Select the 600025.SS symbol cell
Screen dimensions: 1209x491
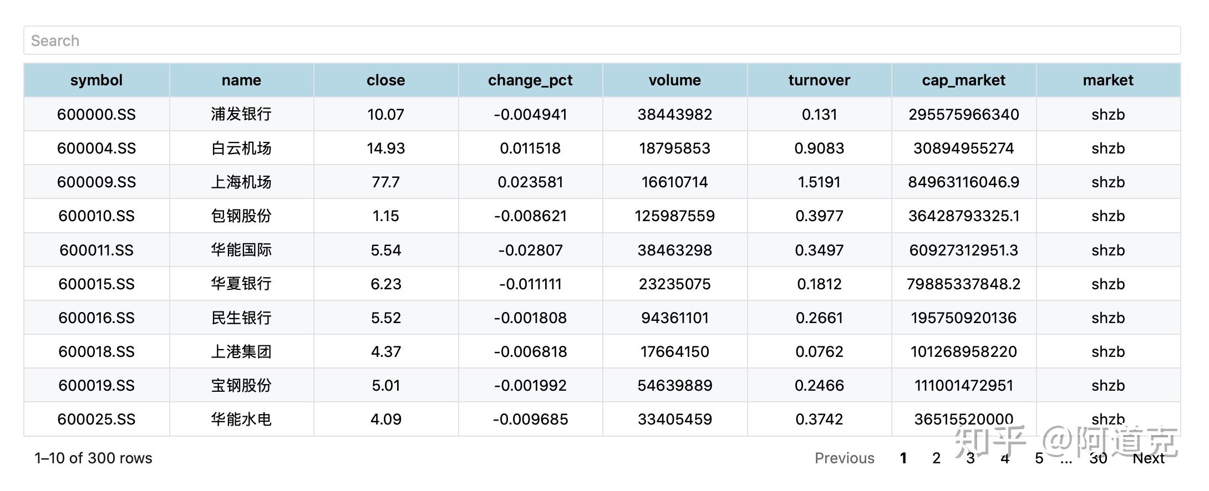(96, 420)
